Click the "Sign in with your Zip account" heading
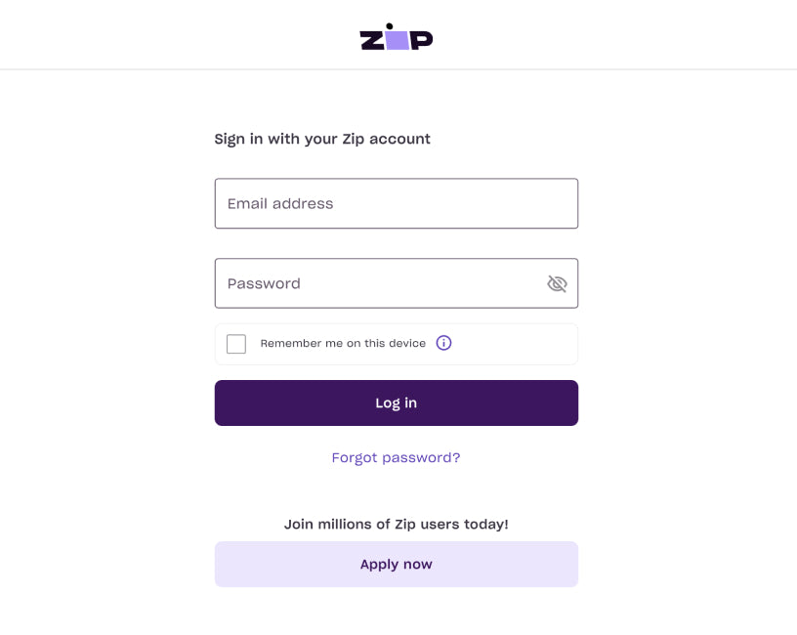Image resolution: width=797 pixels, height=635 pixels. 322,139
